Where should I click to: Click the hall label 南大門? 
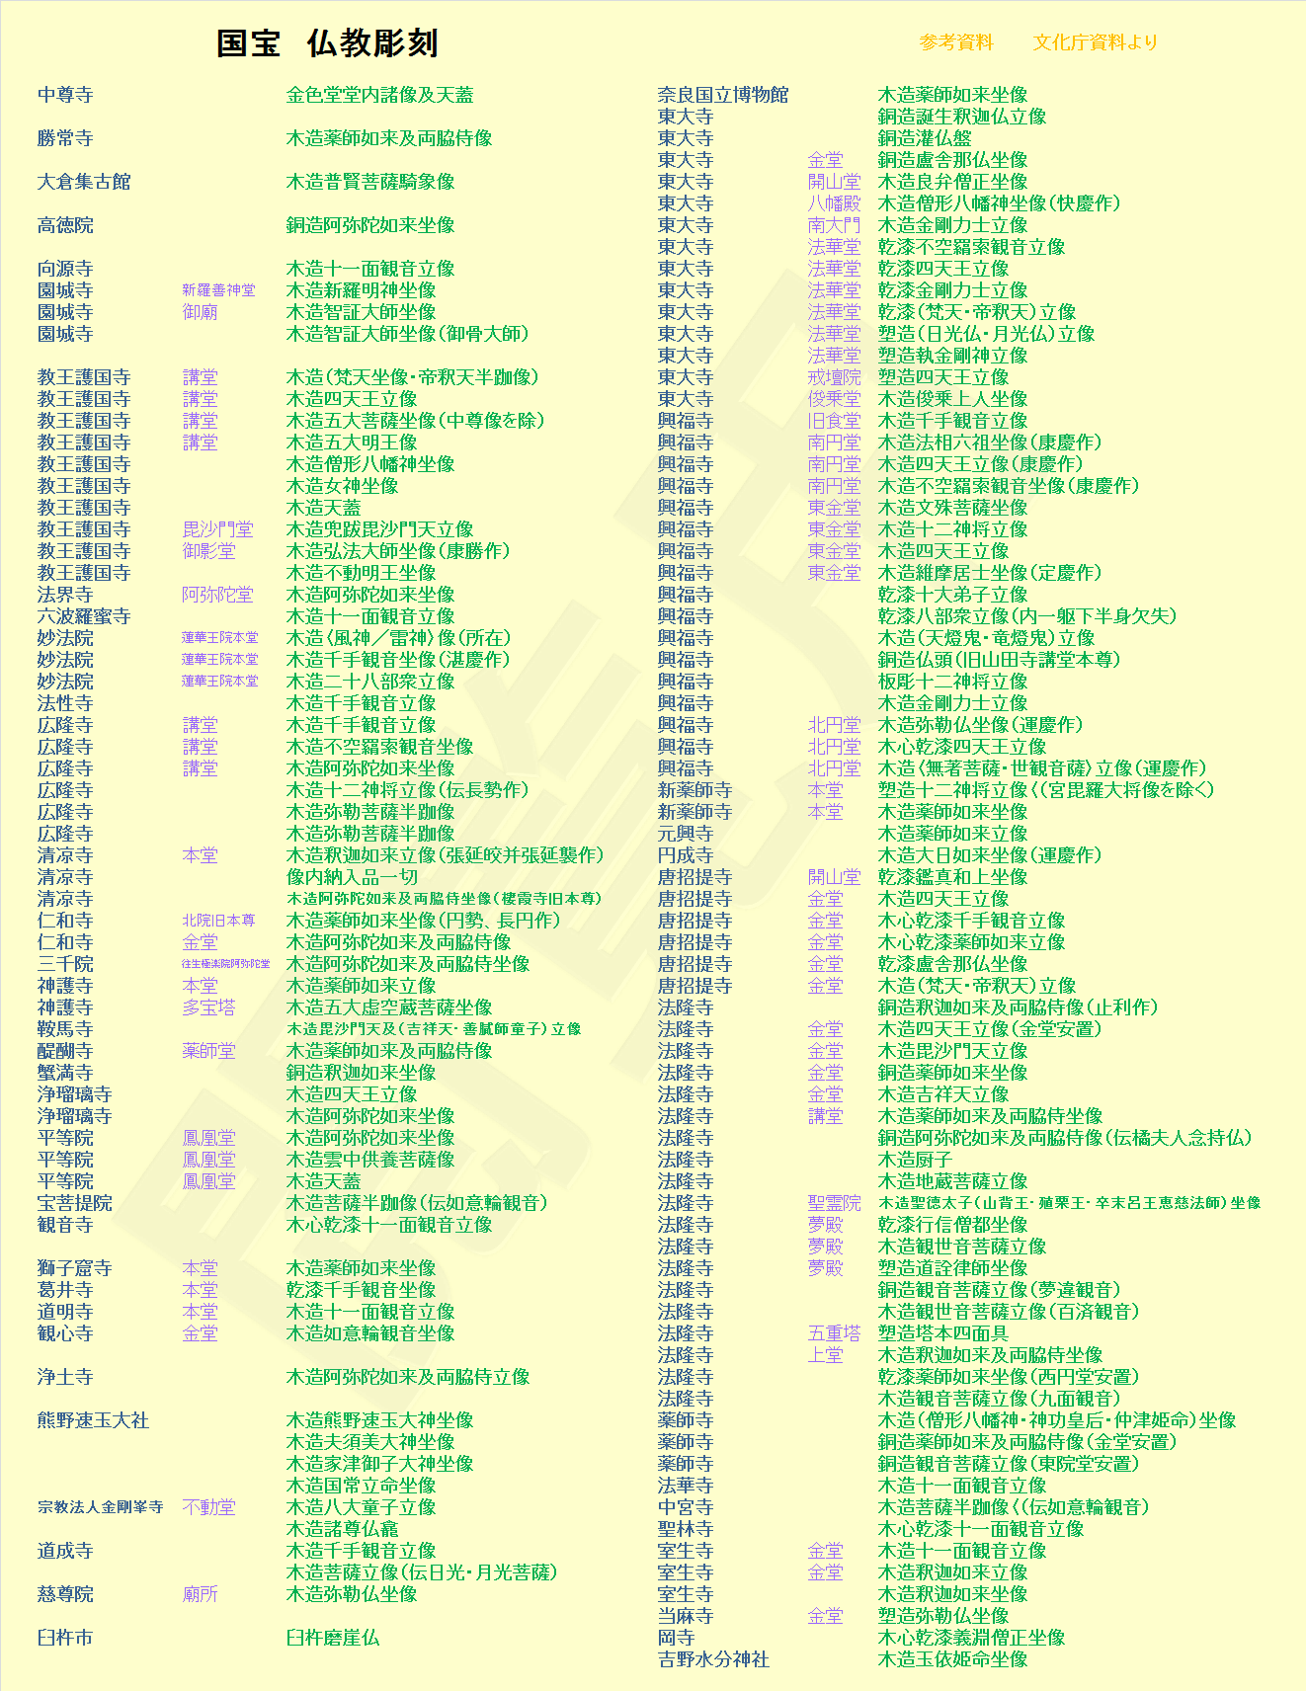click(835, 225)
